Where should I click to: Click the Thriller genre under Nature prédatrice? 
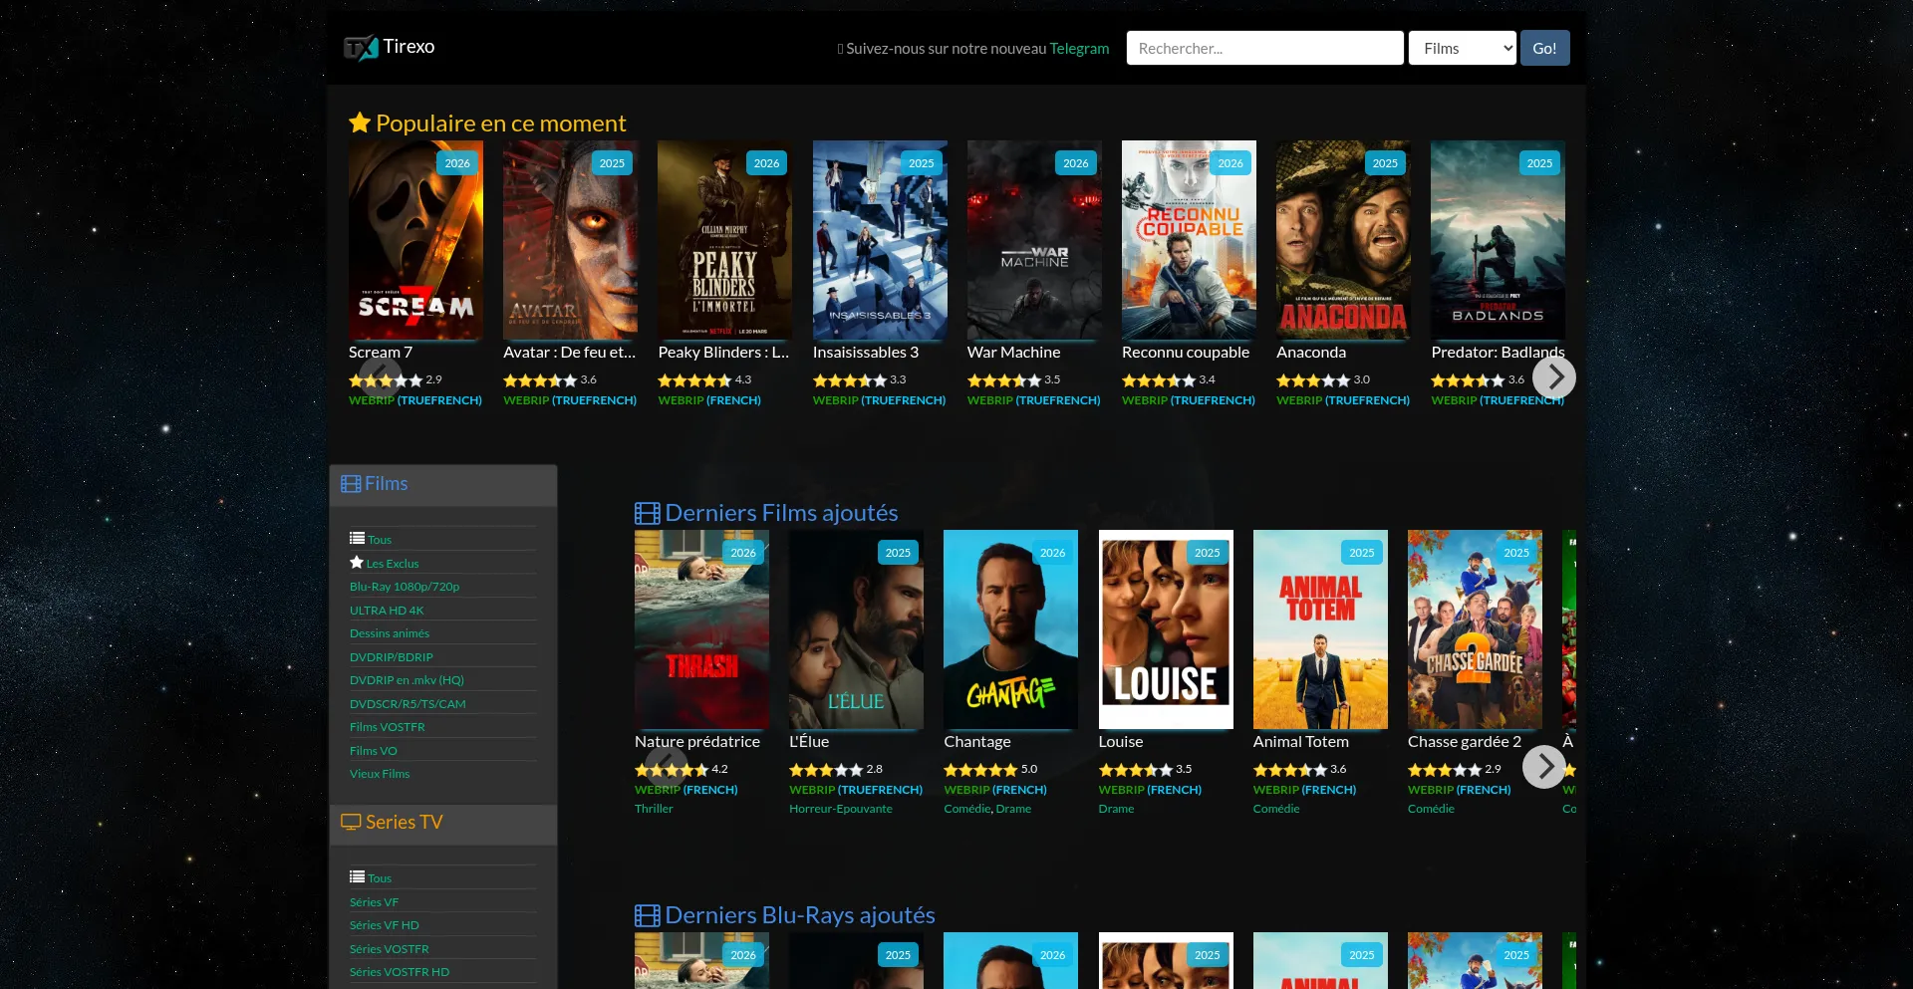pyautogui.click(x=654, y=809)
